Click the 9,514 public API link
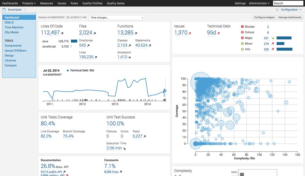 point(51,172)
